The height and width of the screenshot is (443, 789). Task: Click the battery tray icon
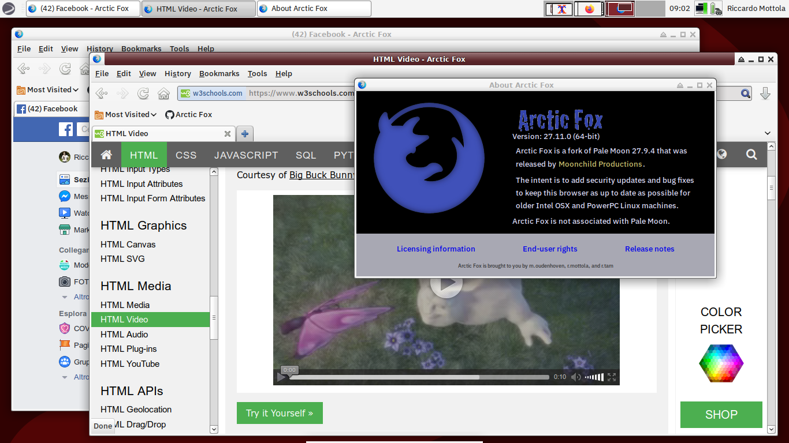point(716,9)
